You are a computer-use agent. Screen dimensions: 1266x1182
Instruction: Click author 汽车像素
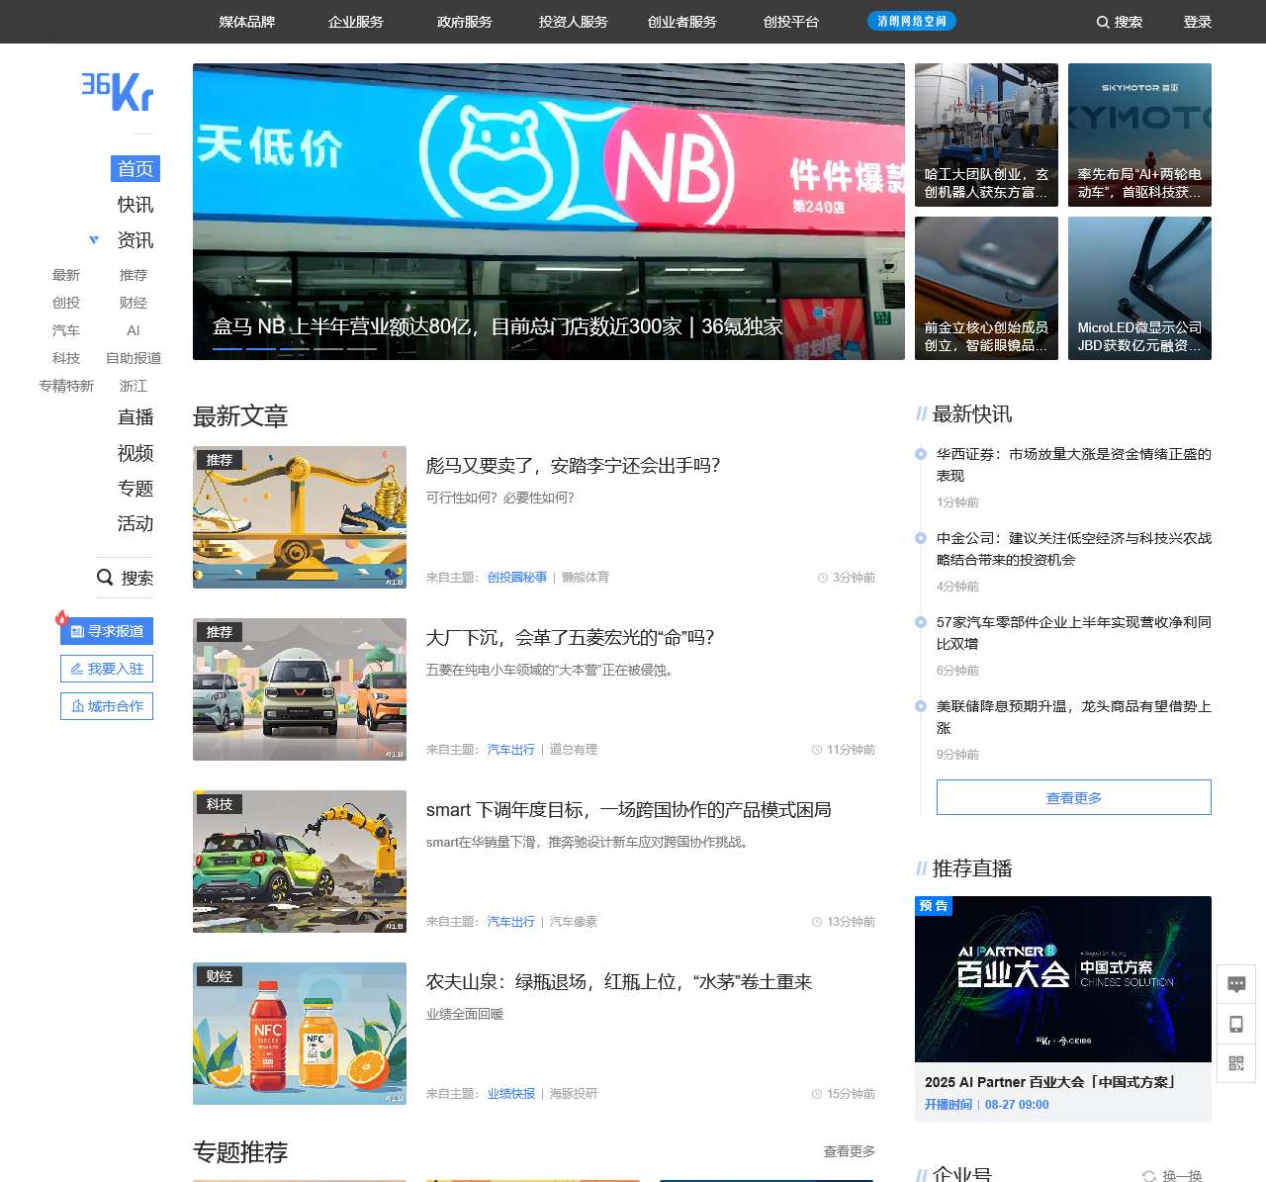coord(574,922)
